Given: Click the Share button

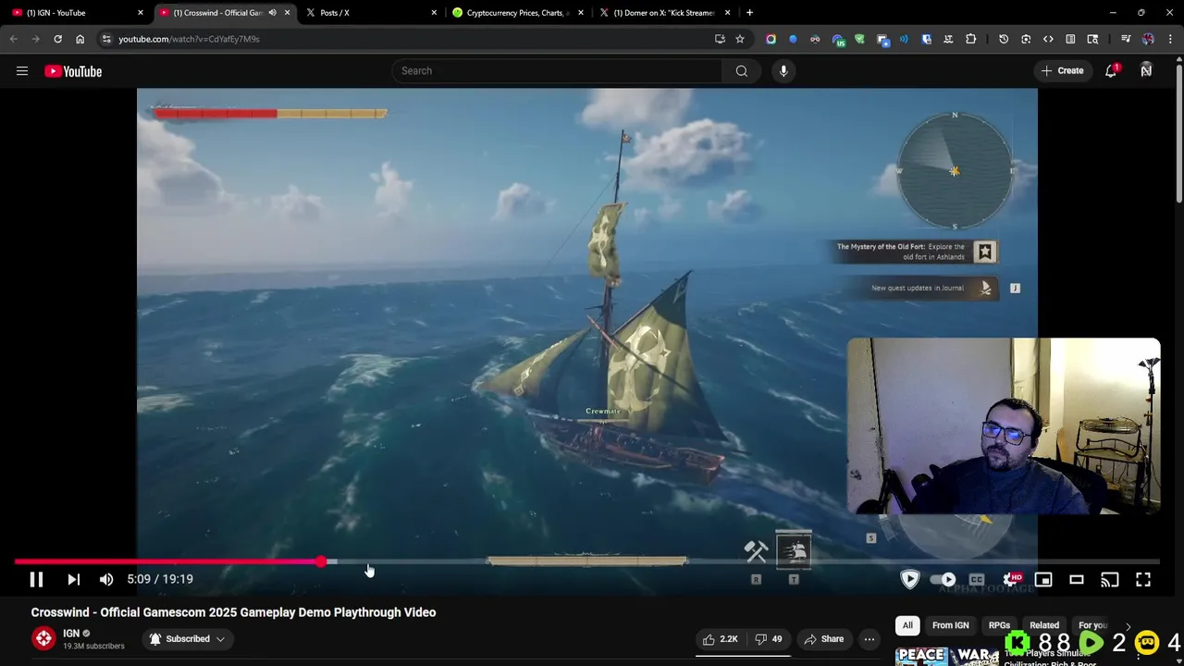Looking at the screenshot, I should [823, 639].
